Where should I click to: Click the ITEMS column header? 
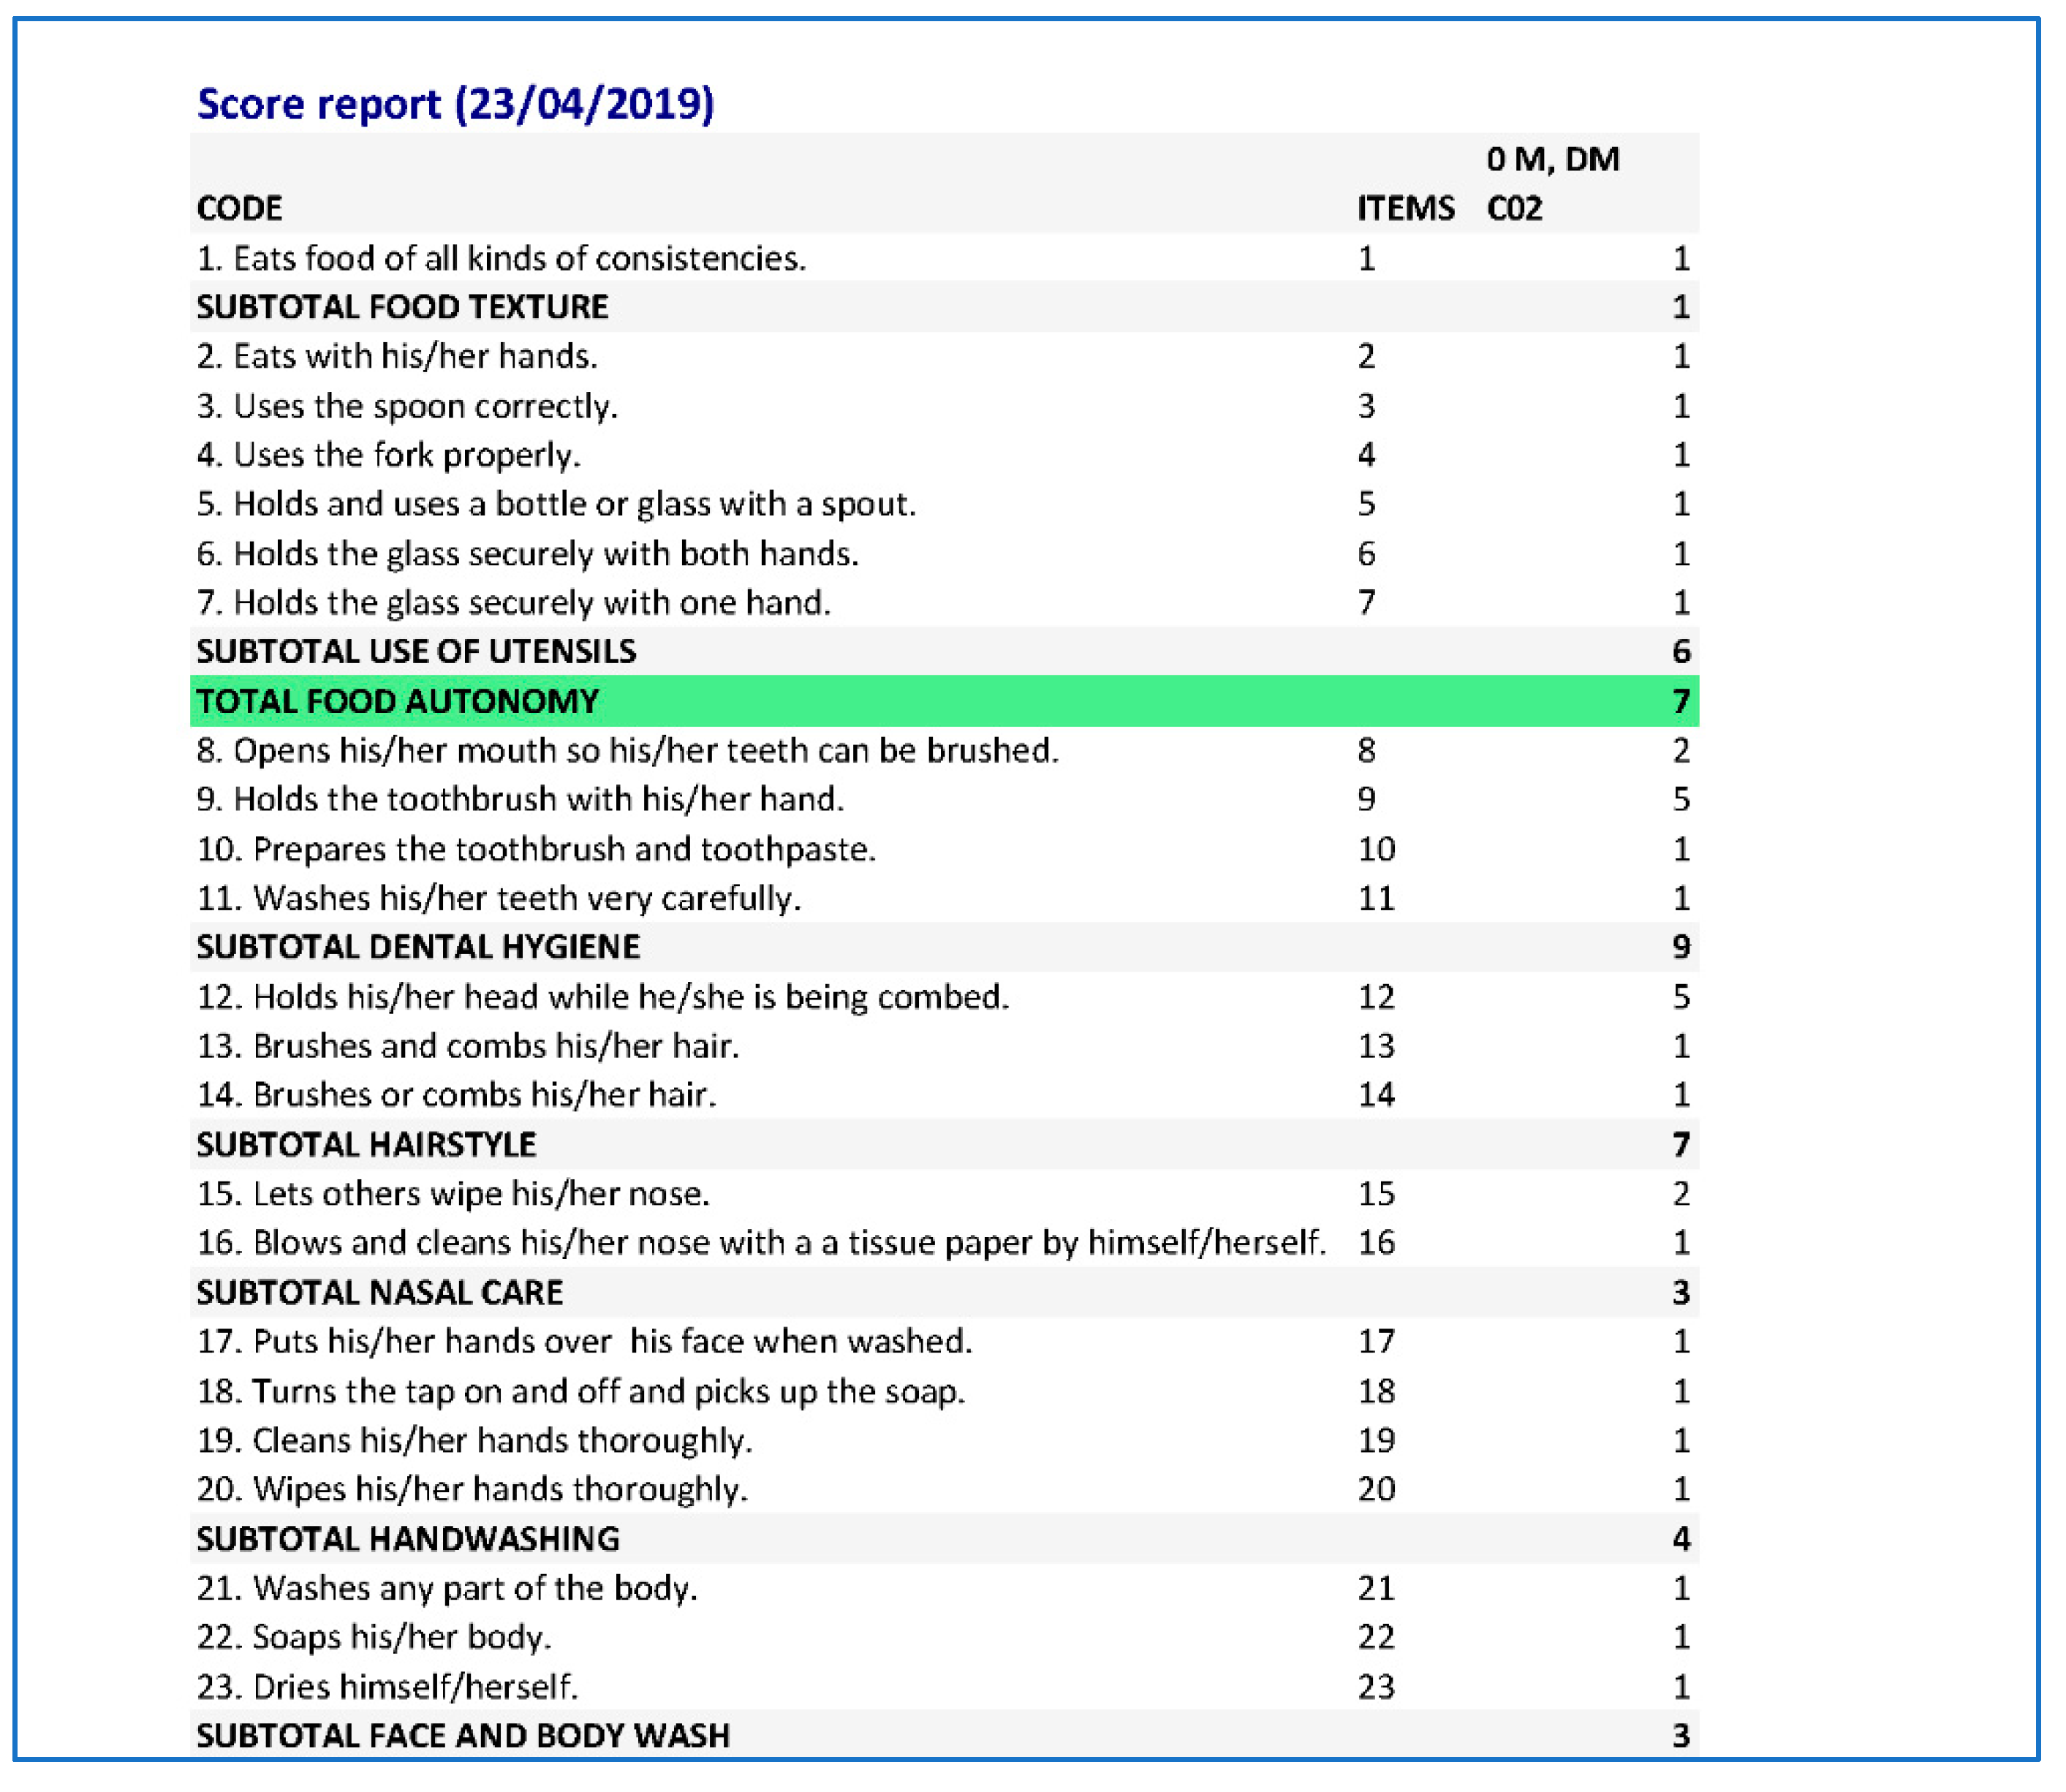[1405, 208]
